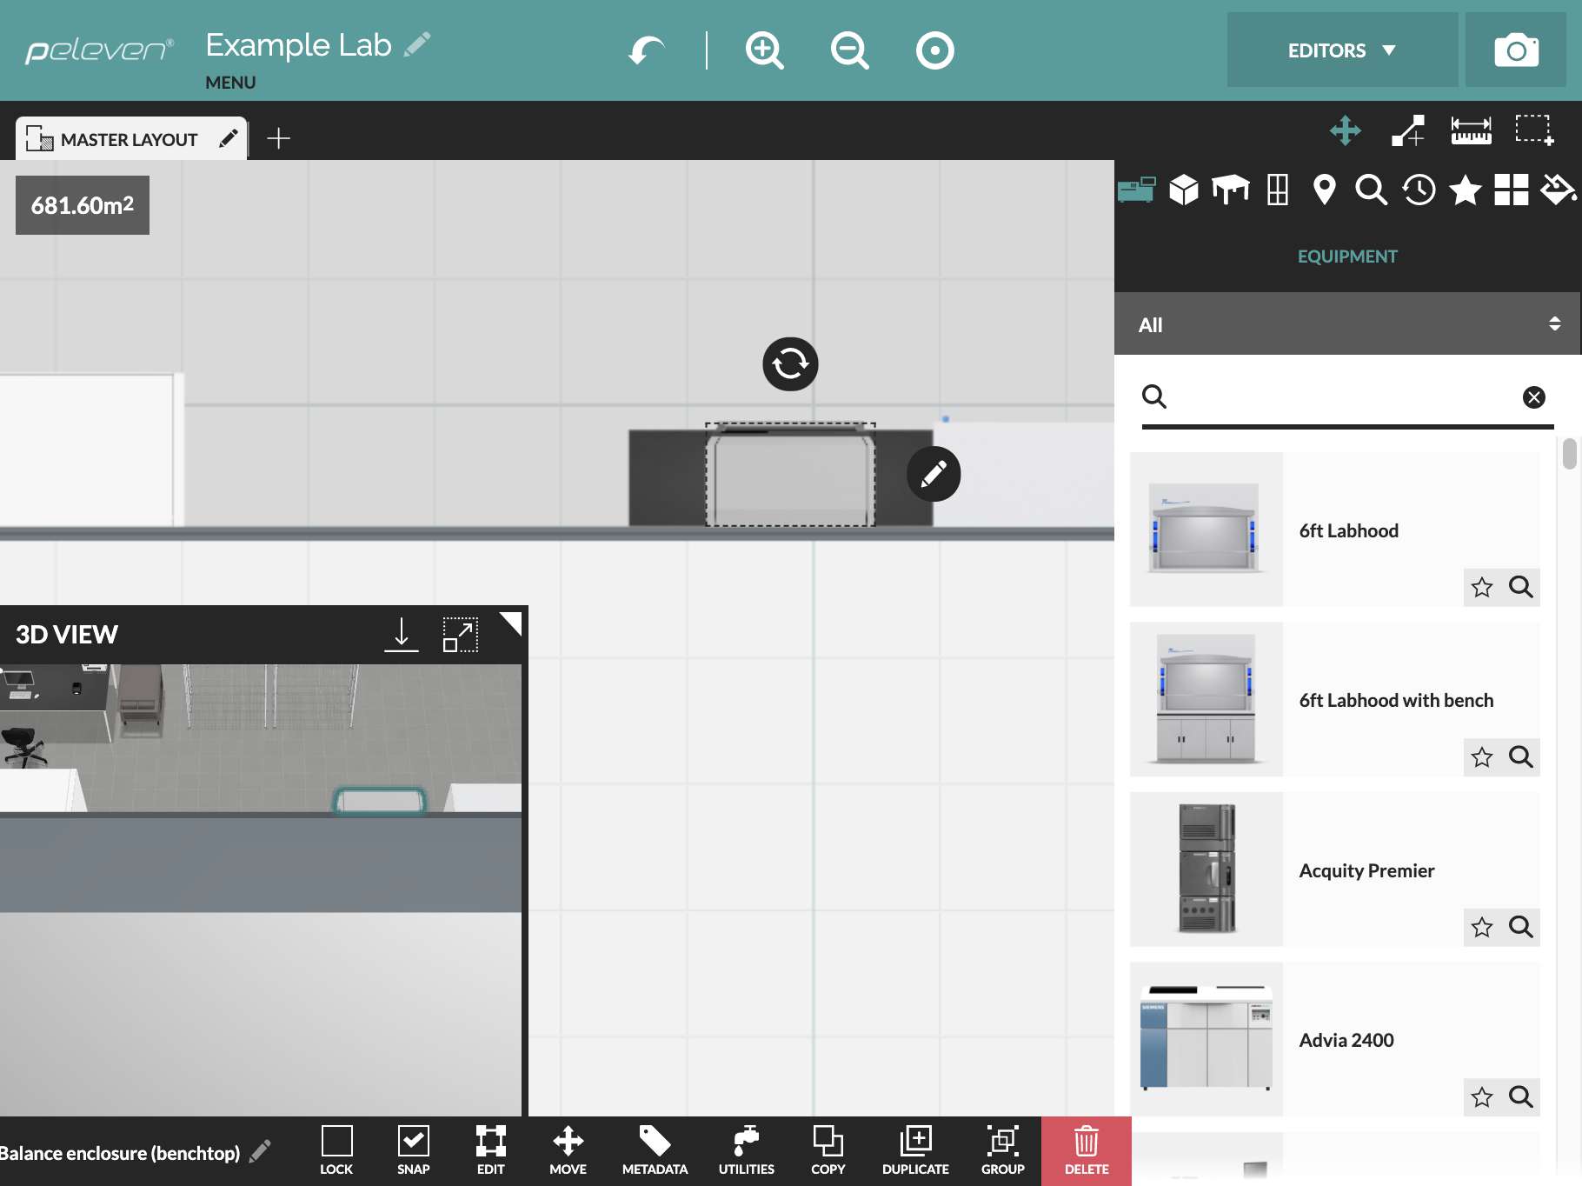Recenter the view with target icon

coord(935,50)
